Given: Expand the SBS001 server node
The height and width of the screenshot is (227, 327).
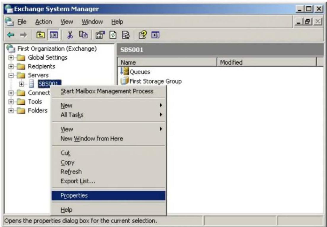Looking at the screenshot, I should pos(21,84).
